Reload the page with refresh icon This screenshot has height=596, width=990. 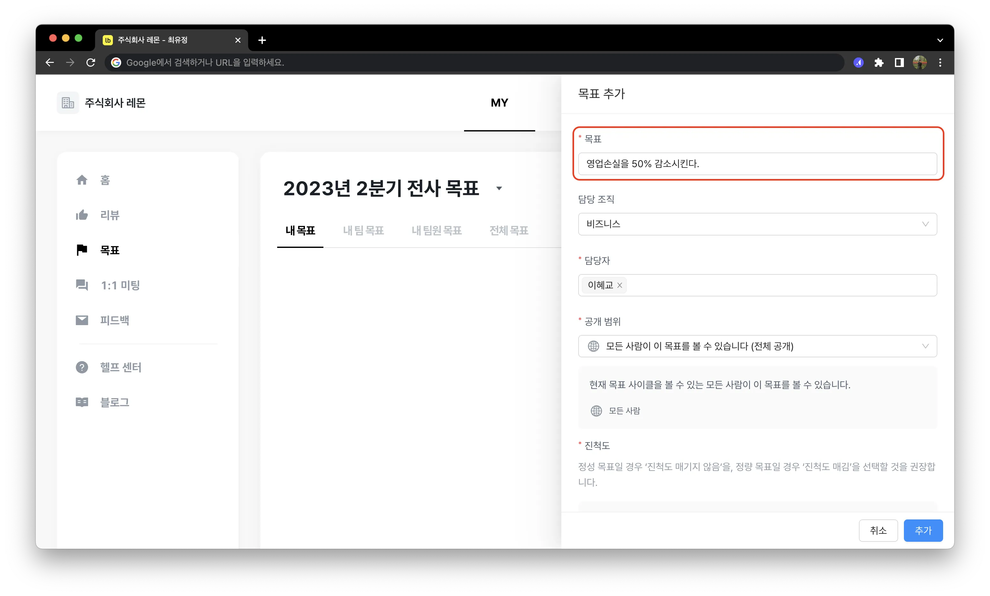point(91,62)
